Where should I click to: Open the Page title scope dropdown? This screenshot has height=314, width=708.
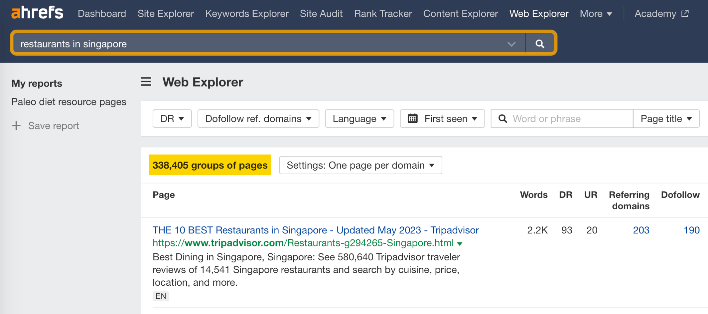pyautogui.click(x=666, y=118)
